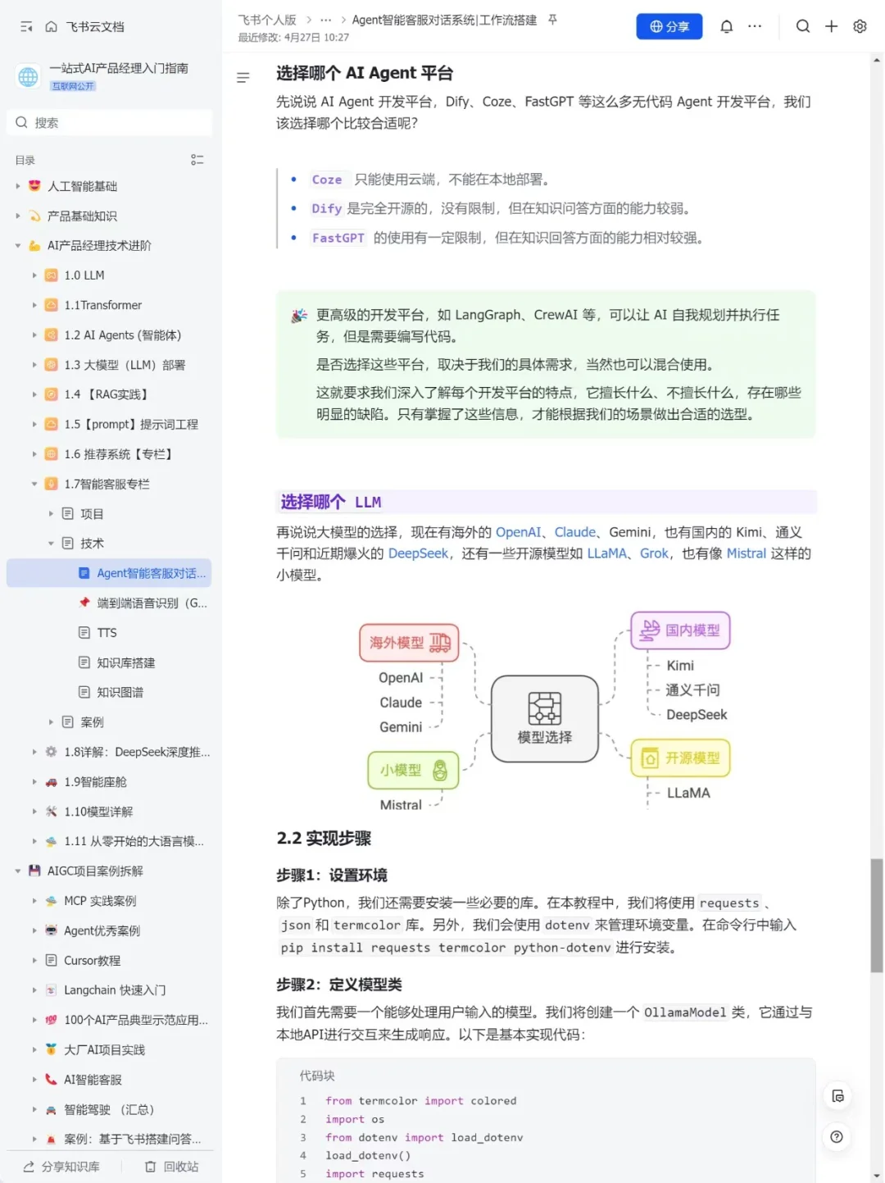Viewport: 885px width, 1183px height.
Task: Click the 选择哪个 LLM heading
Action: tap(331, 502)
